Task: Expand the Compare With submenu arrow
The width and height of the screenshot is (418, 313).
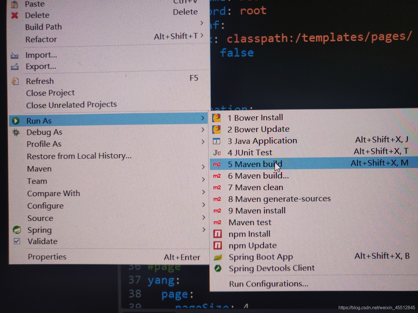Action: pos(204,192)
